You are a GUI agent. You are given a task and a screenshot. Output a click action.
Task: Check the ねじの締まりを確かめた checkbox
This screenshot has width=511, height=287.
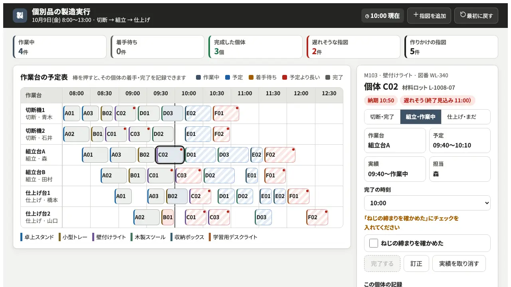(374, 243)
